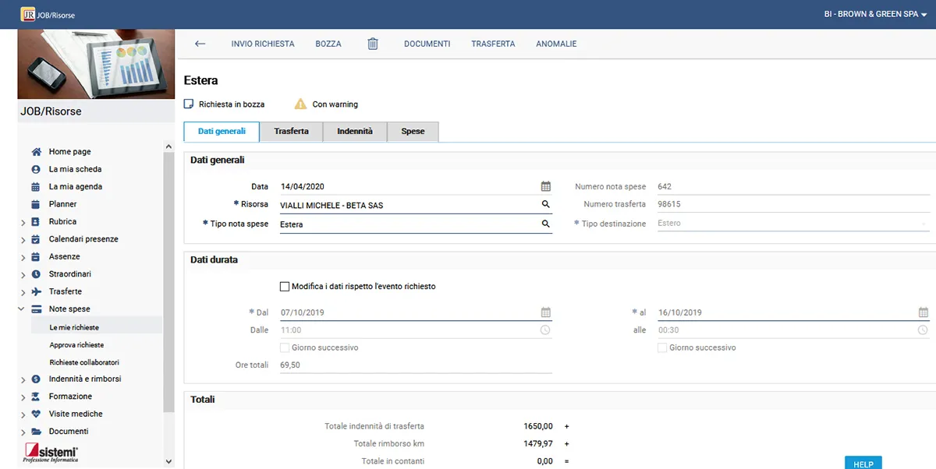This screenshot has width=936, height=469.
Task: Open the calendar picker for Data field
Action: click(546, 186)
